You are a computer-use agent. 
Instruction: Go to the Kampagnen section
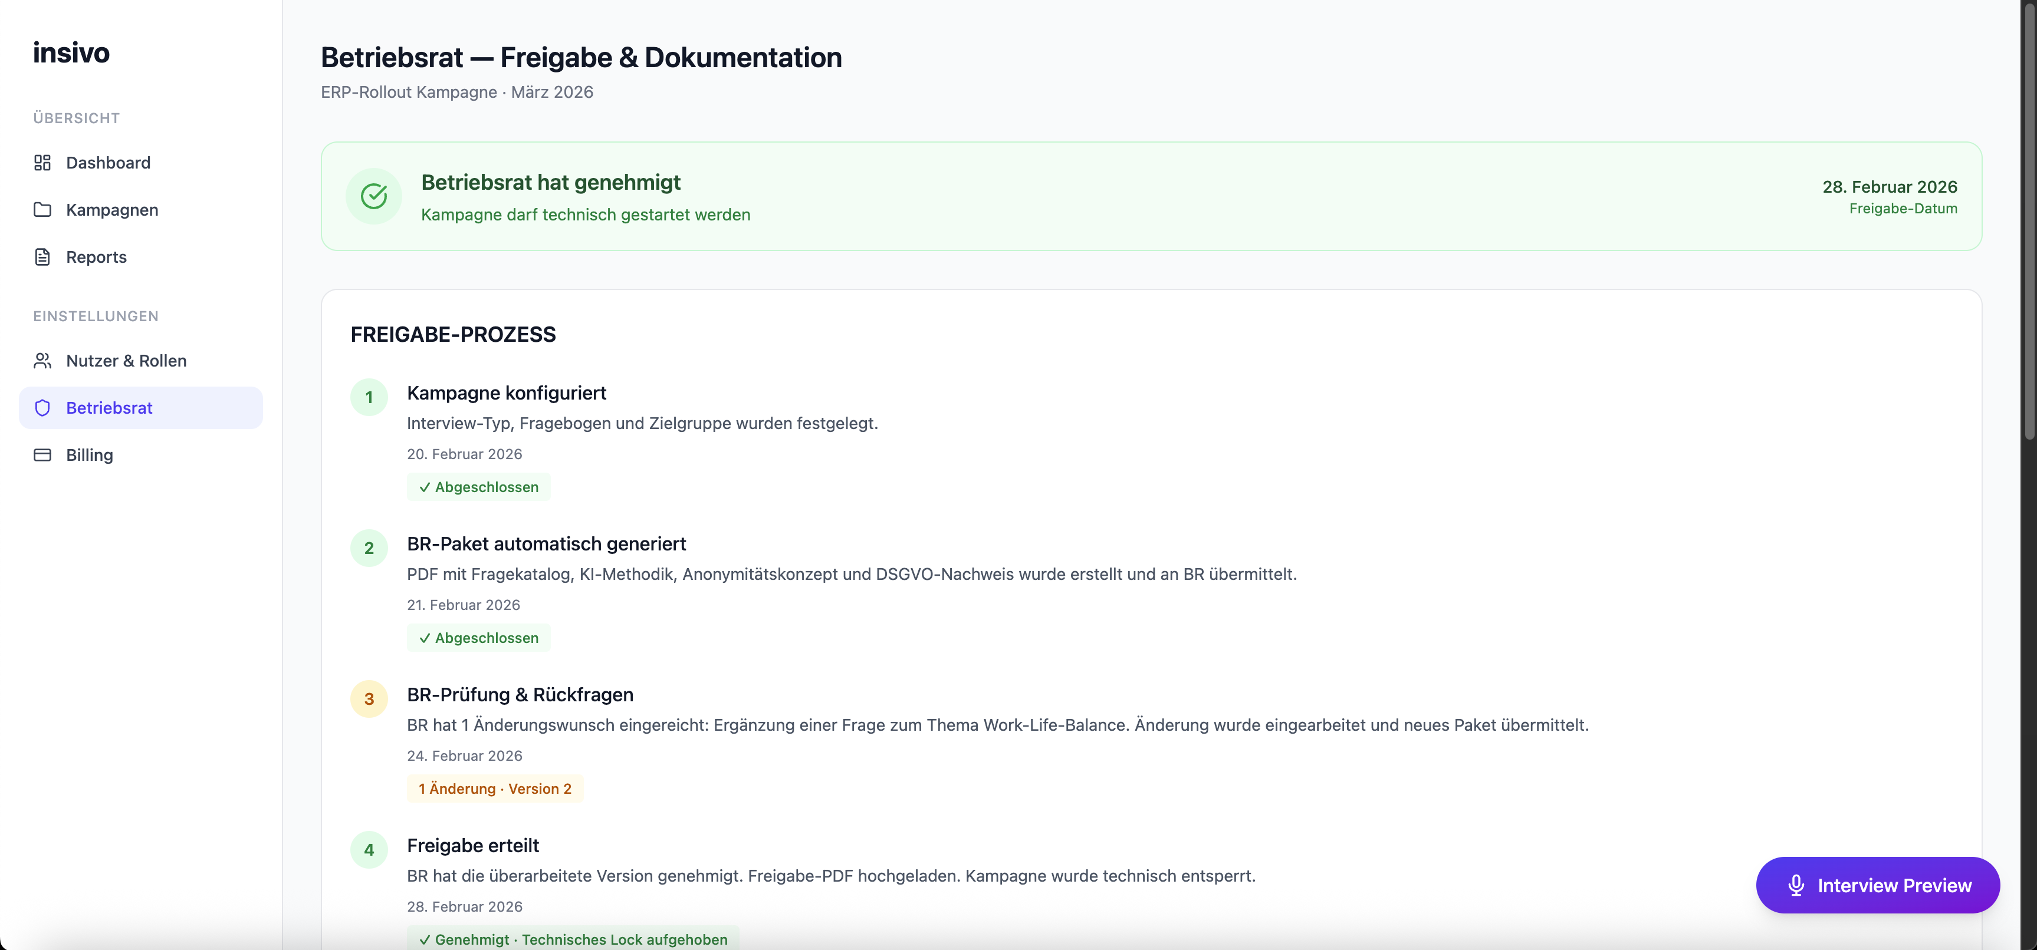tap(112, 210)
